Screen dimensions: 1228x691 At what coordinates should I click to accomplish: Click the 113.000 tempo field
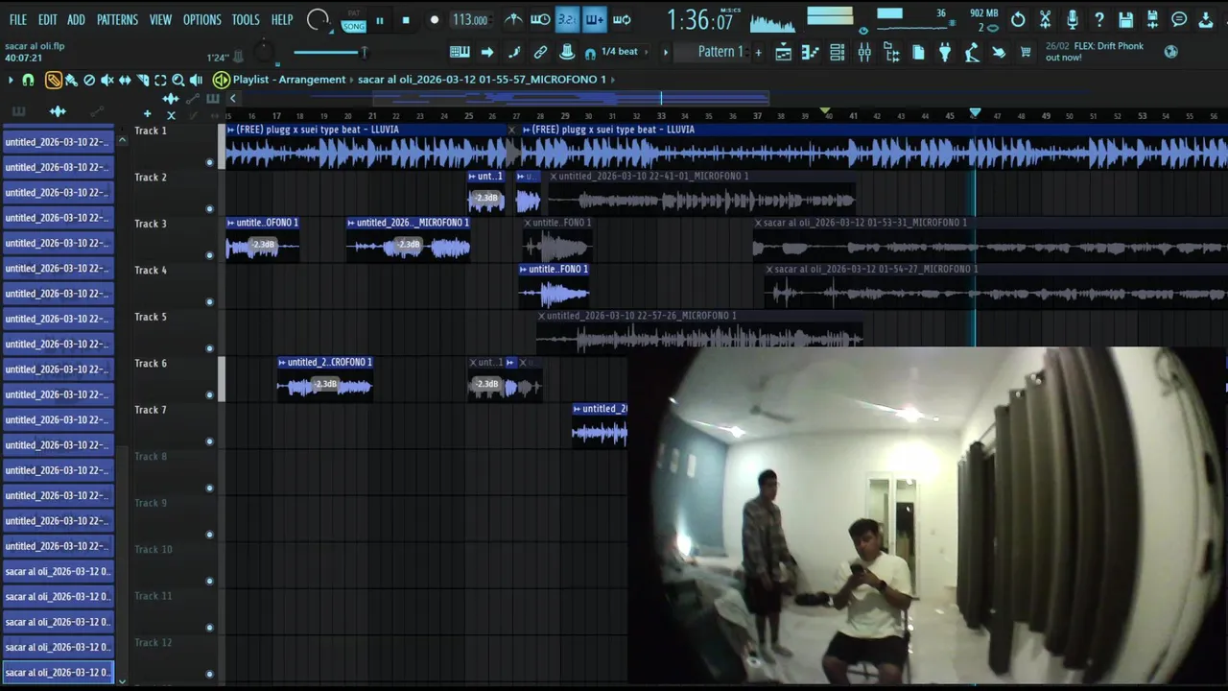tap(470, 20)
